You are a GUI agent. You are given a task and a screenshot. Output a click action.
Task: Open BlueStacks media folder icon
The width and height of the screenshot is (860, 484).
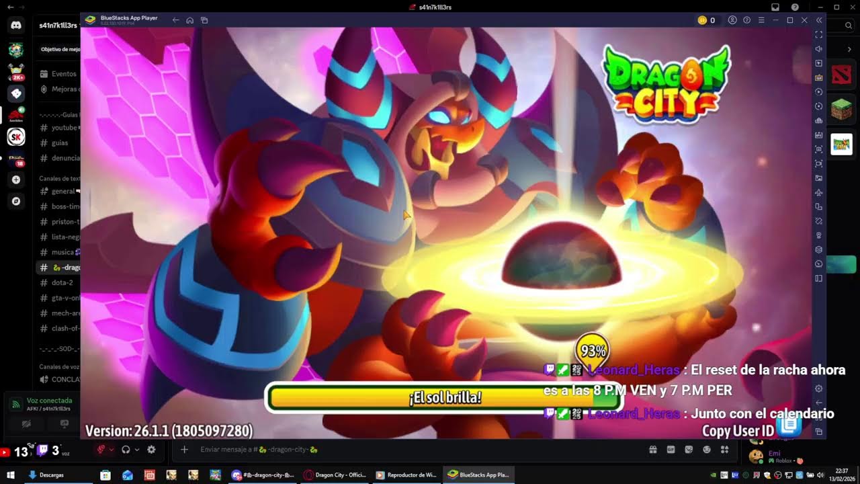[818, 178]
